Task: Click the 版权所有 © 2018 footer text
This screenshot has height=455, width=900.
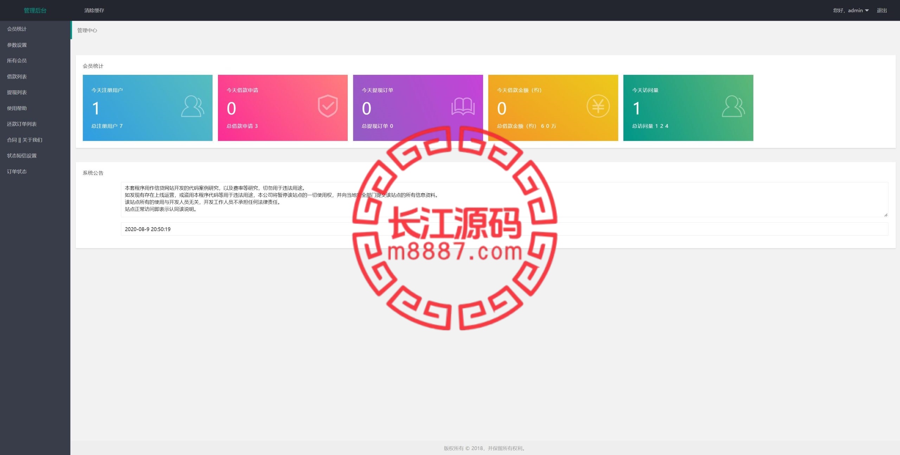Action: [485, 448]
